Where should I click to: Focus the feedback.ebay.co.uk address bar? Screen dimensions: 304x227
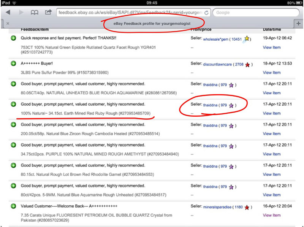pyautogui.click(x=134, y=13)
